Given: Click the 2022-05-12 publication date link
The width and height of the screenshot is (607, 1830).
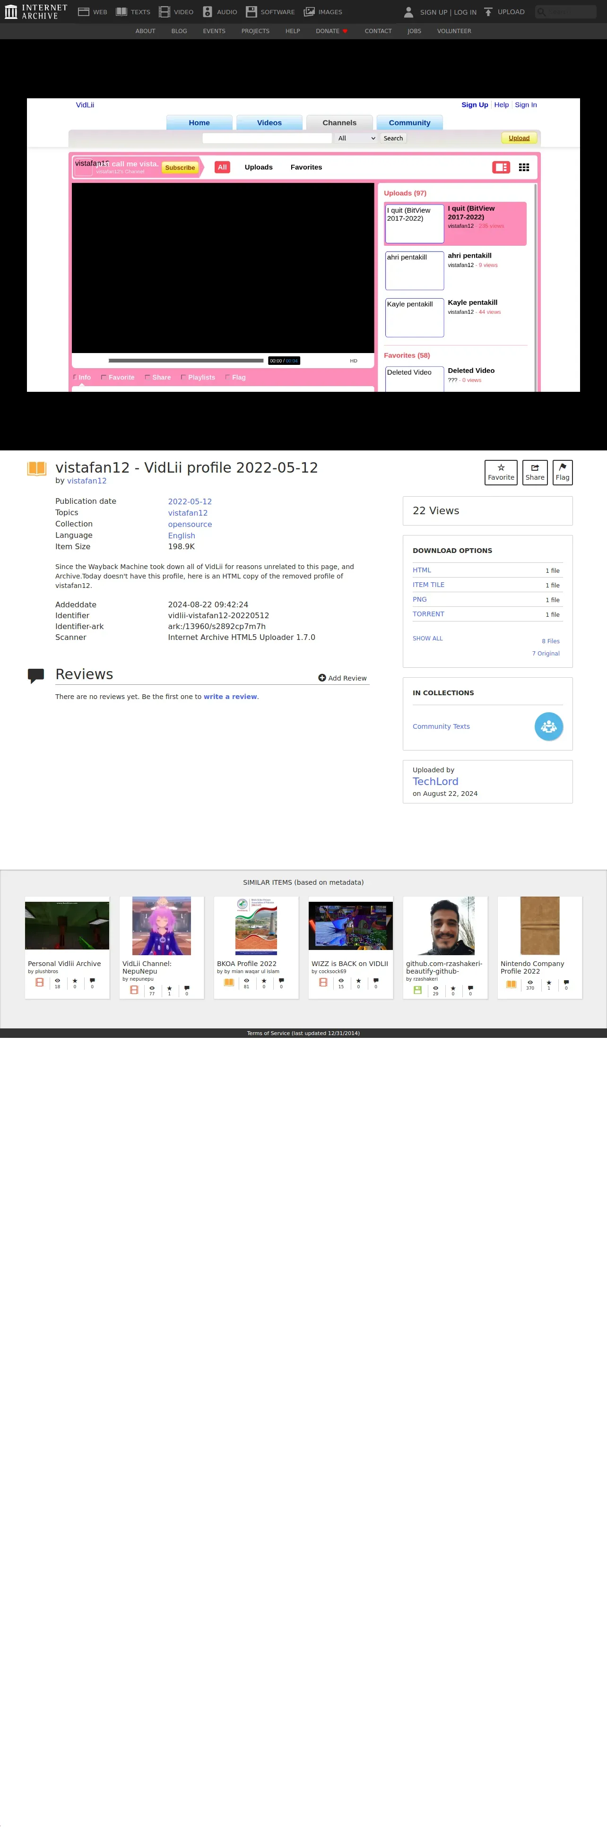Looking at the screenshot, I should [190, 501].
